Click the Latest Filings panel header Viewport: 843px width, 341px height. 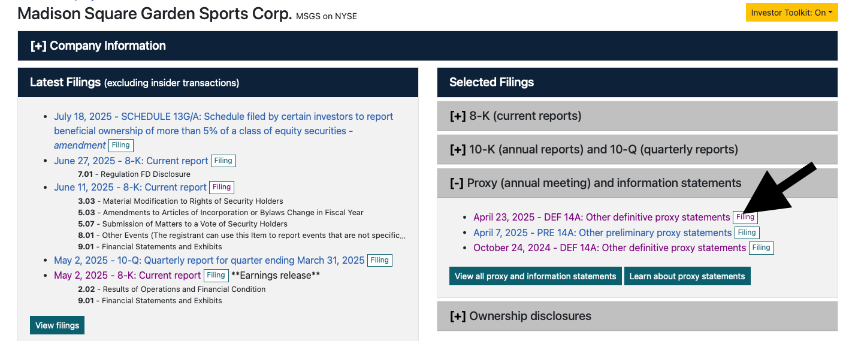tap(218, 82)
